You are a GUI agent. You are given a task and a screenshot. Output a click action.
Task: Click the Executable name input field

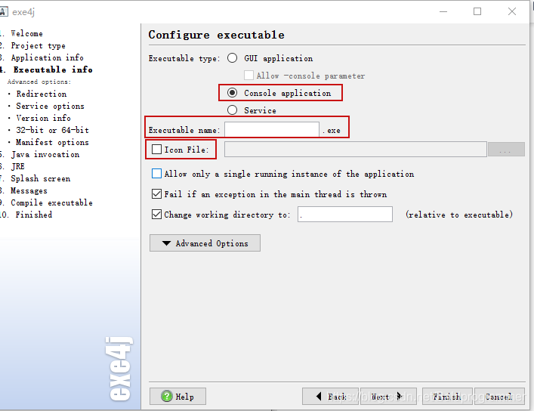pos(272,130)
